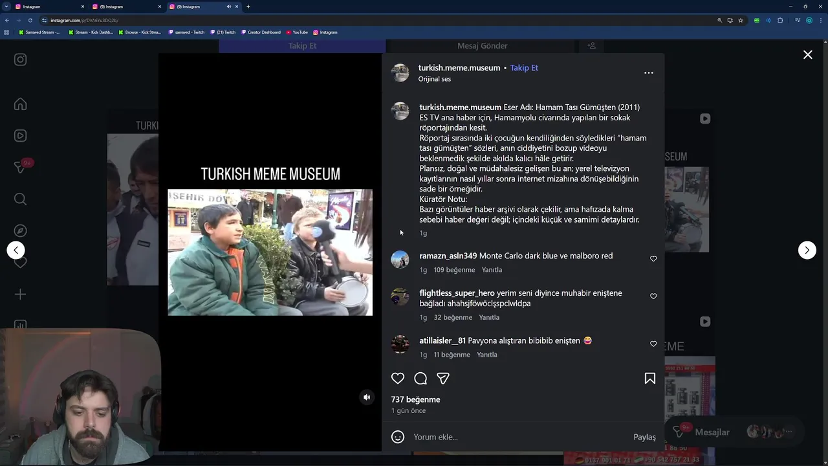
Task: Open the Reels icon in Instagram sidebar
Action: click(20, 136)
